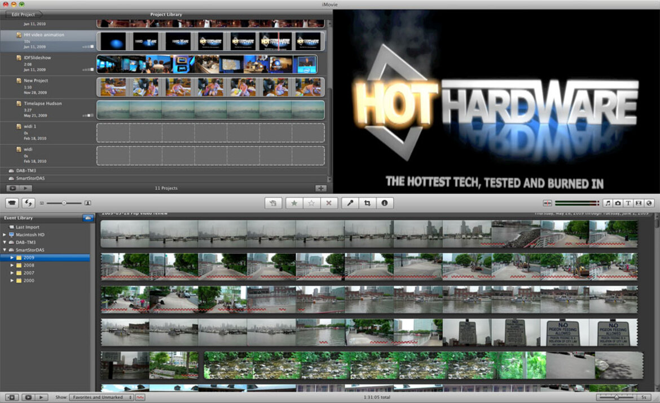This screenshot has height=403, width=660.
Task: Select Last Import in Event Library
Action: [x=28, y=227]
